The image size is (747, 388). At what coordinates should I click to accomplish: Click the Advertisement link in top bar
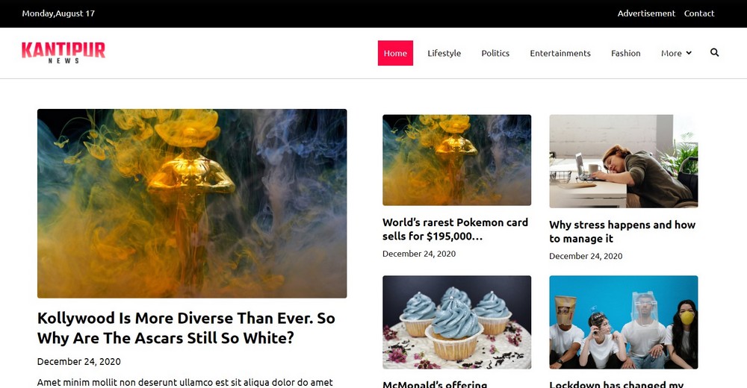(x=646, y=13)
